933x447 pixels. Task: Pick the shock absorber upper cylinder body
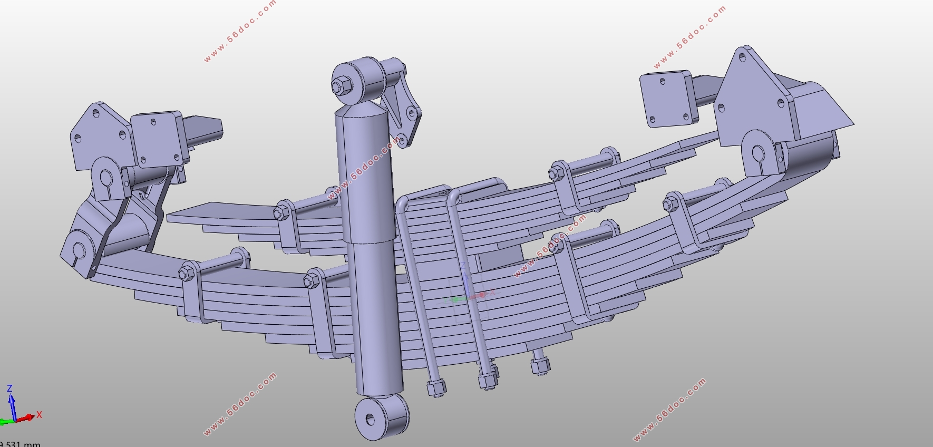coord(365,174)
